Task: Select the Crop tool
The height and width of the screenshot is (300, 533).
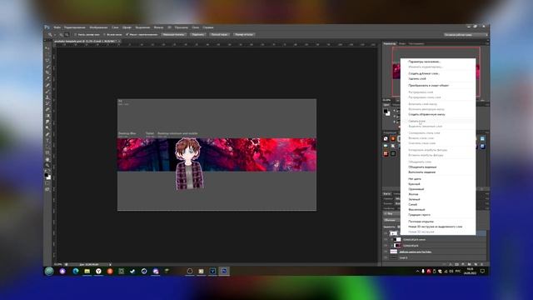Action: [47, 72]
